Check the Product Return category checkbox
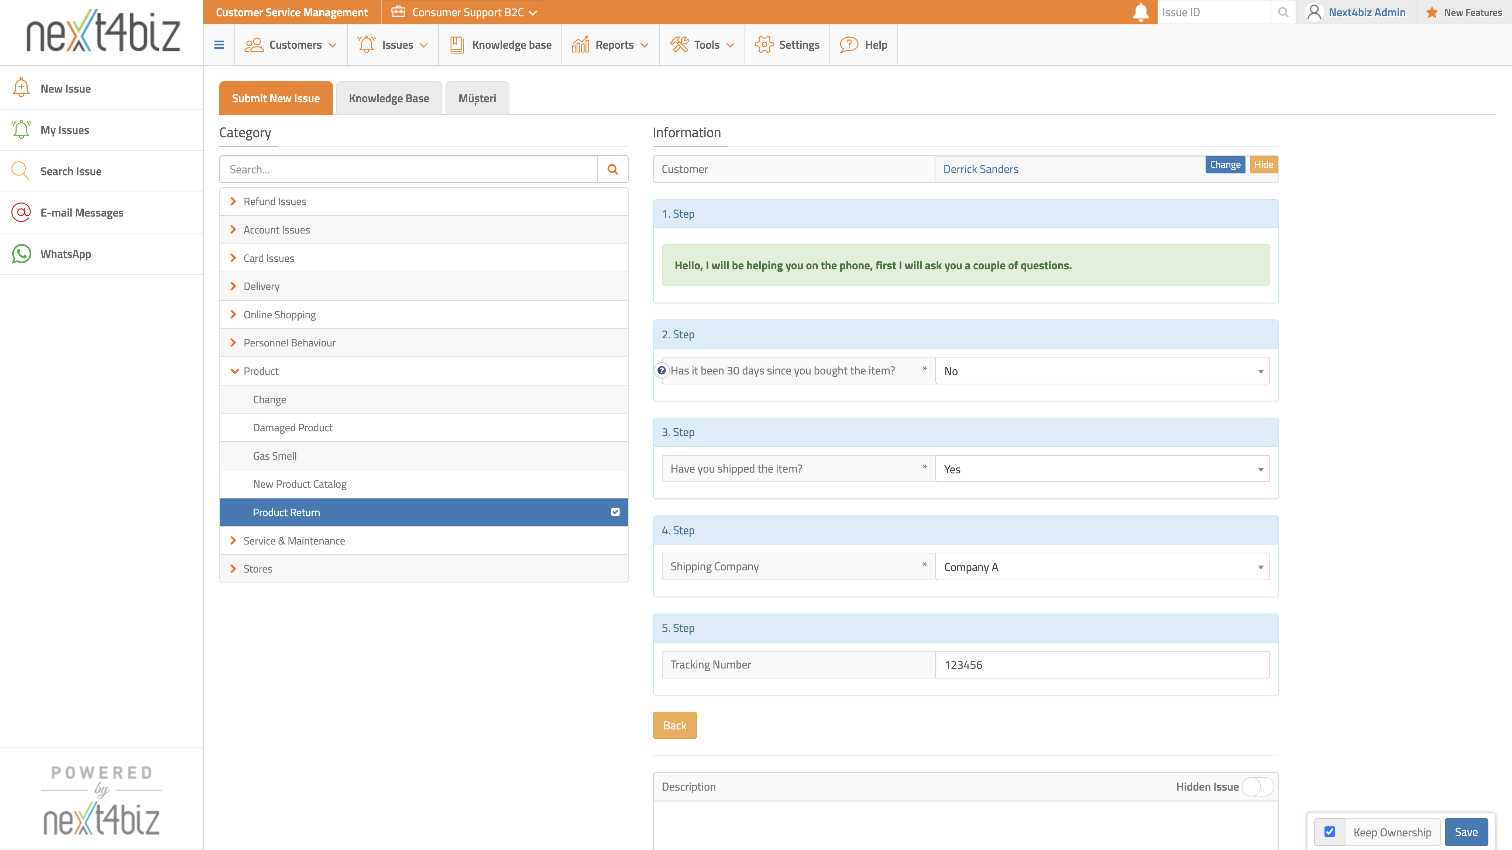This screenshot has width=1512, height=850. point(615,512)
